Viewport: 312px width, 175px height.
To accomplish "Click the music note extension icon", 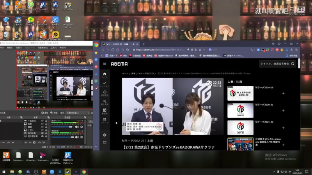I will coord(272,50).
